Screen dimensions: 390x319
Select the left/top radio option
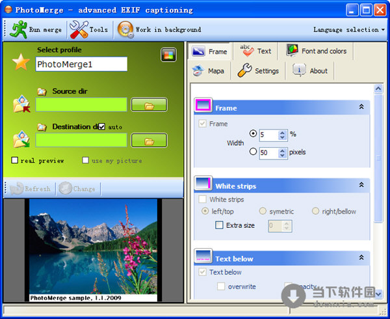205,211
